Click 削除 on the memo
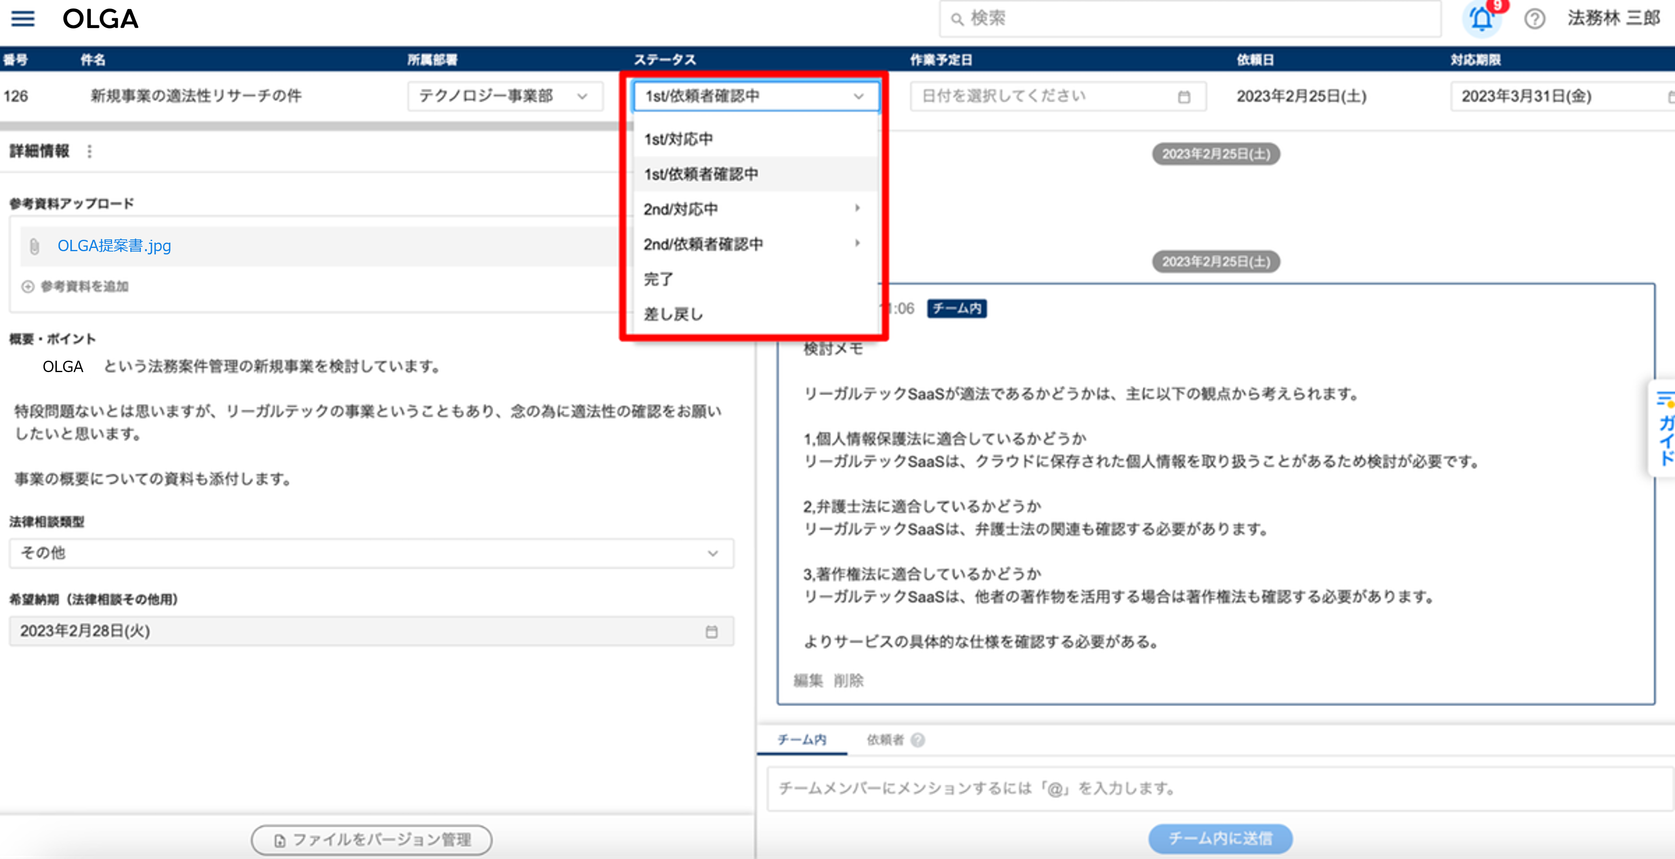 coord(848,681)
